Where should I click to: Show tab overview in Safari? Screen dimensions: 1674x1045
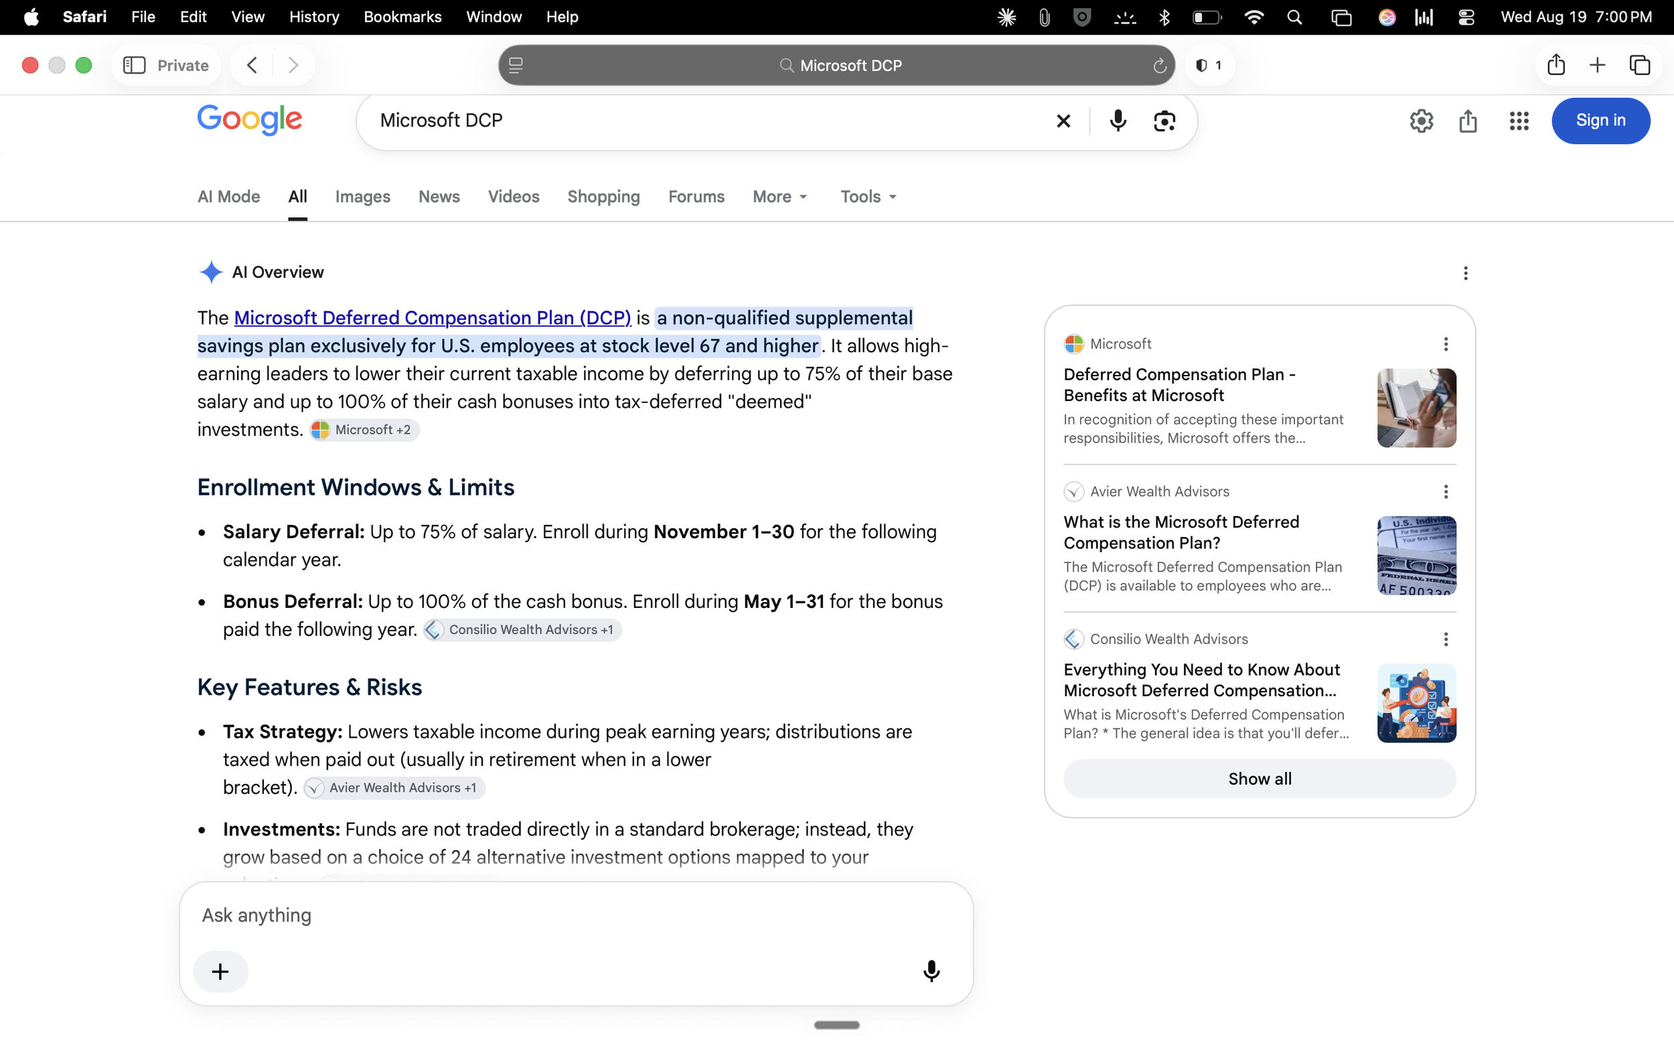pos(1639,65)
